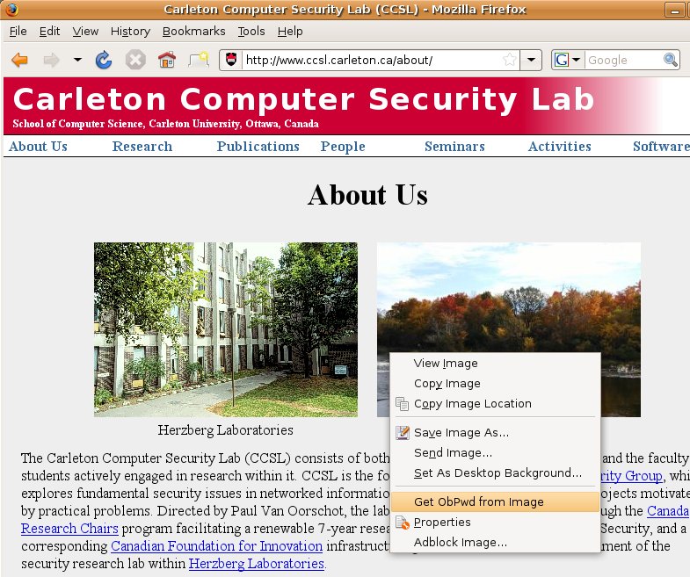Open the Research navigation link

click(142, 146)
